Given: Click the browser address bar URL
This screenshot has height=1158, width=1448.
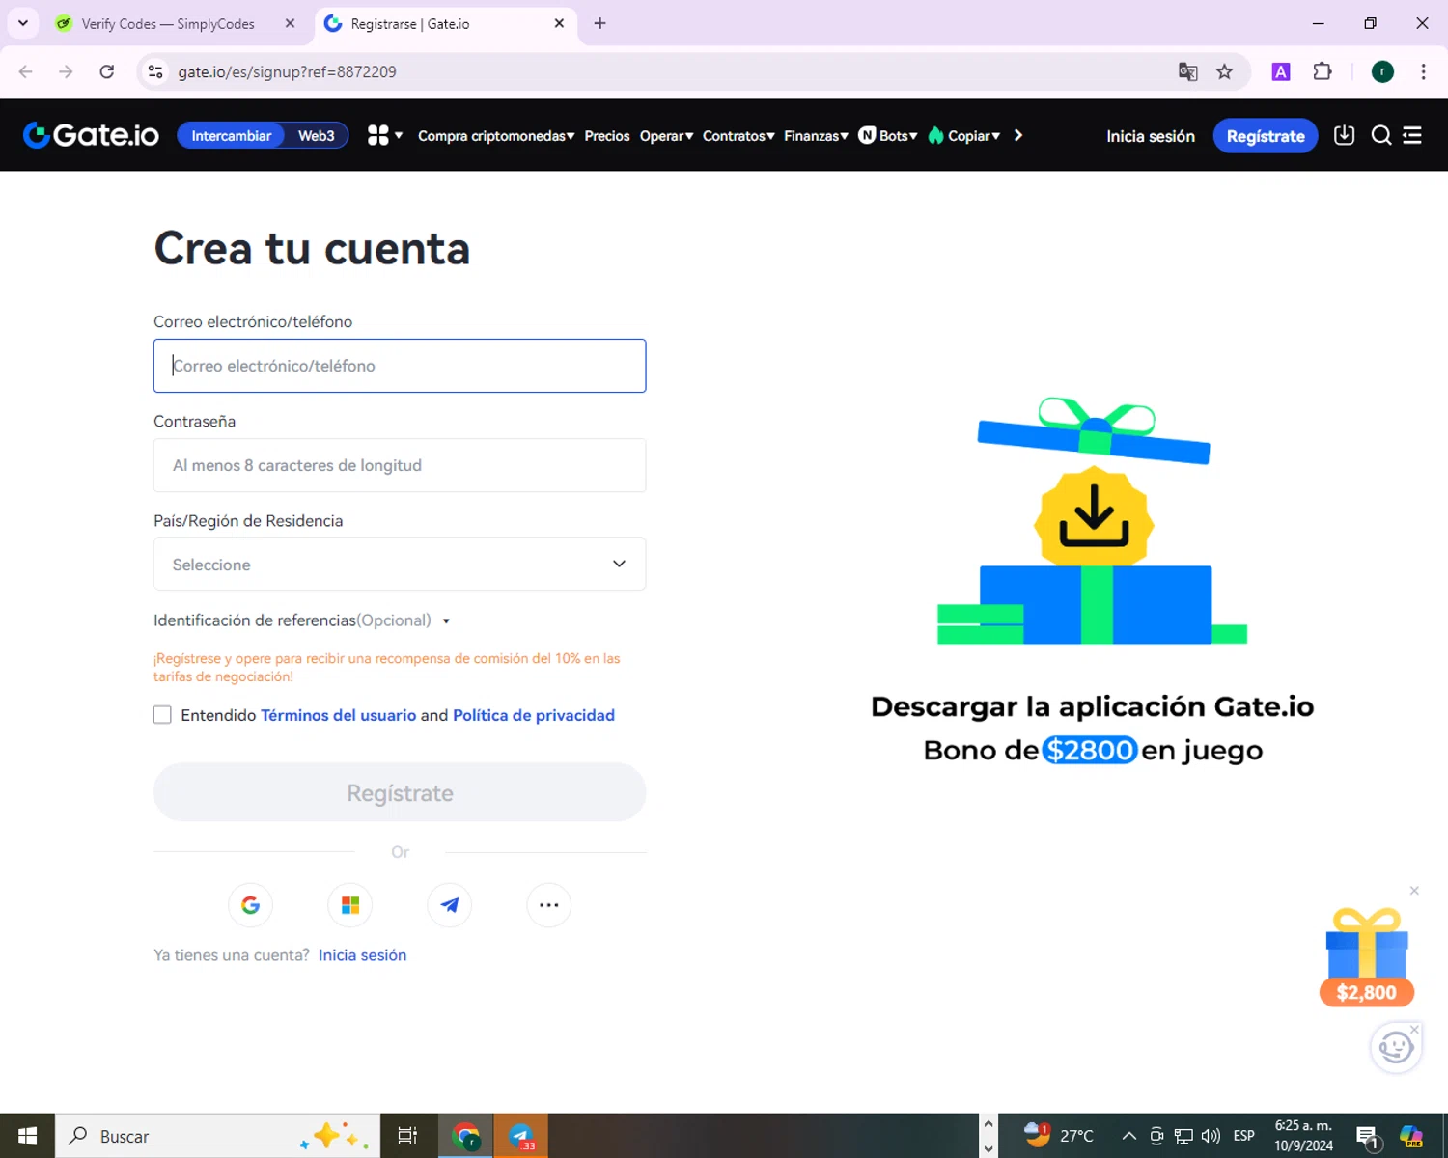Looking at the screenshot, I should point(287,72).
